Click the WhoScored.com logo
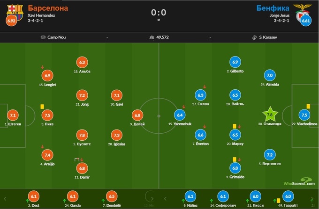 (x=298, y=182)
